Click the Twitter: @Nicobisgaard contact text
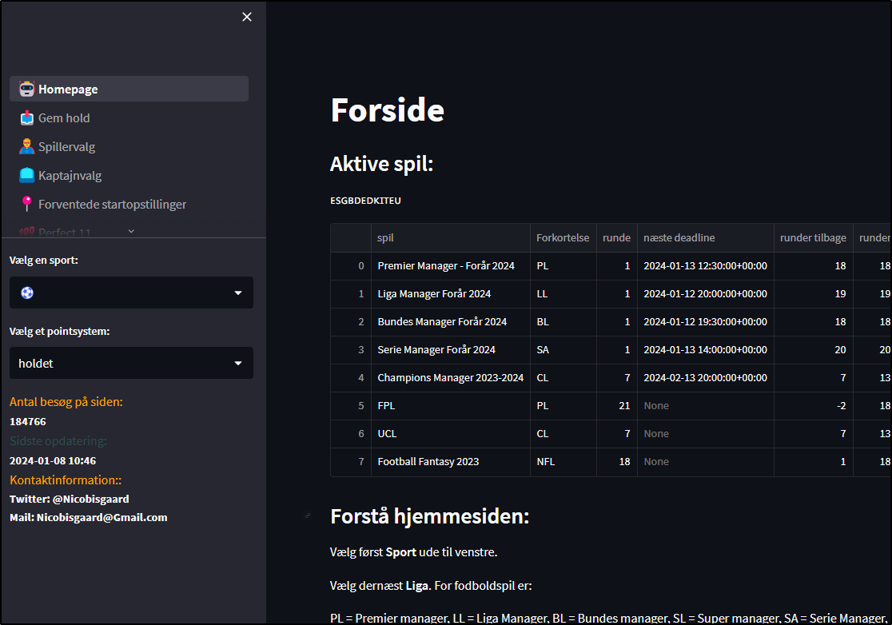892x625 pixels. (x=70, y=499)
